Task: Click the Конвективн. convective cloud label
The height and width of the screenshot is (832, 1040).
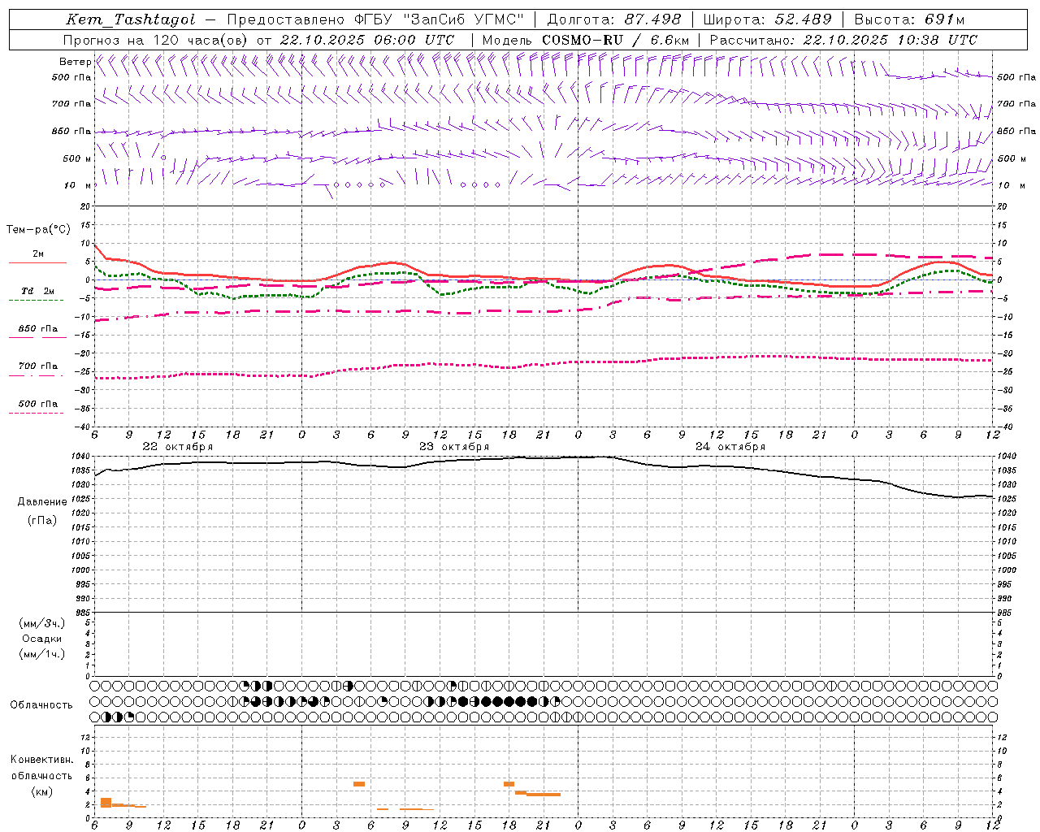Action: (41, 760)
